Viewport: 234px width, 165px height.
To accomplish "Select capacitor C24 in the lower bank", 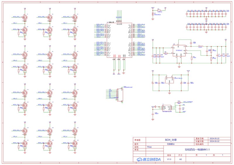I will click(x=226, y=27).
